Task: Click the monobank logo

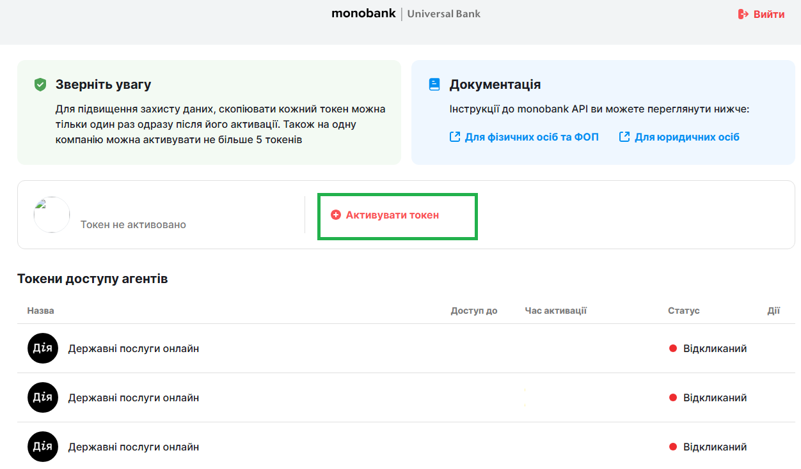Action: (x=363, y=13)
